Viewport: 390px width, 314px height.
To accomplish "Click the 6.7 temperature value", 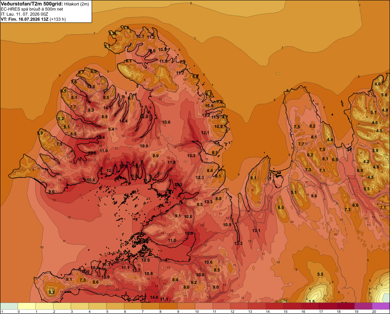I will [x=81, y=72].
